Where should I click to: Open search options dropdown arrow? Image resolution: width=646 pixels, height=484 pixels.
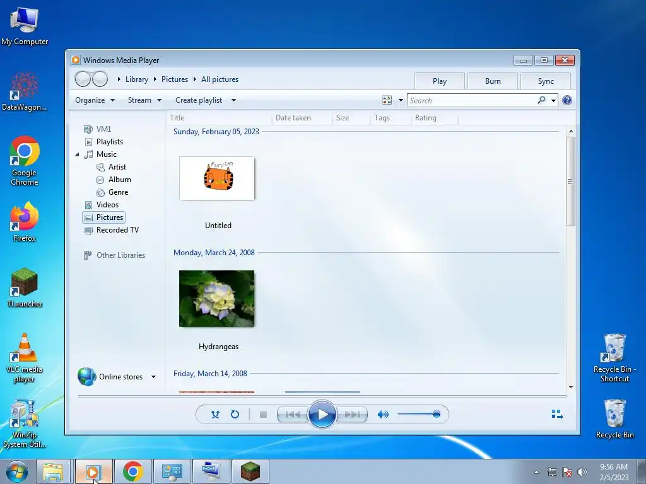point(553,100)
